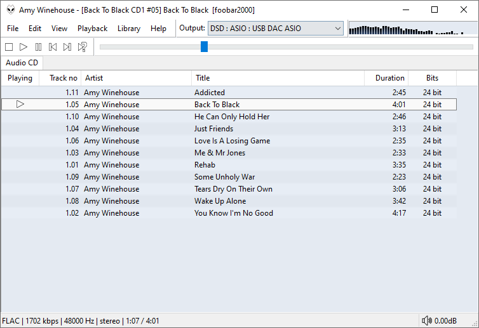Click the 0.00dB volume readout
The width and height of the screenshot is (479, 328).
click(445, 321)
